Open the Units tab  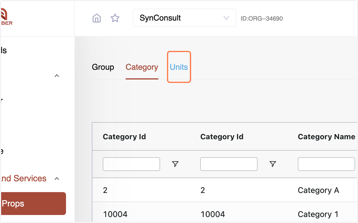[x=179, y=67]
